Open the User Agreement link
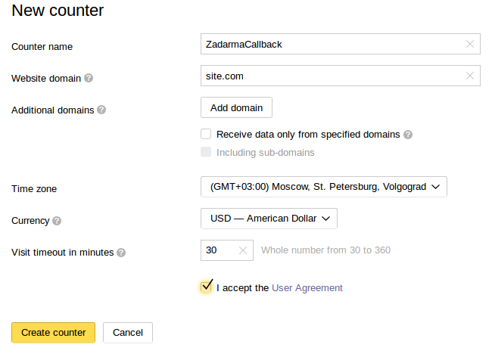This screenshot has width=492, height=360. tap(307, 288)
